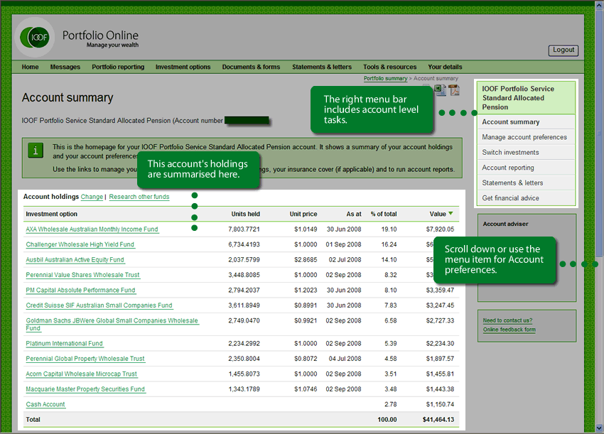Click the Change holdings link
The image size is (604, 434).
(92, 197)
